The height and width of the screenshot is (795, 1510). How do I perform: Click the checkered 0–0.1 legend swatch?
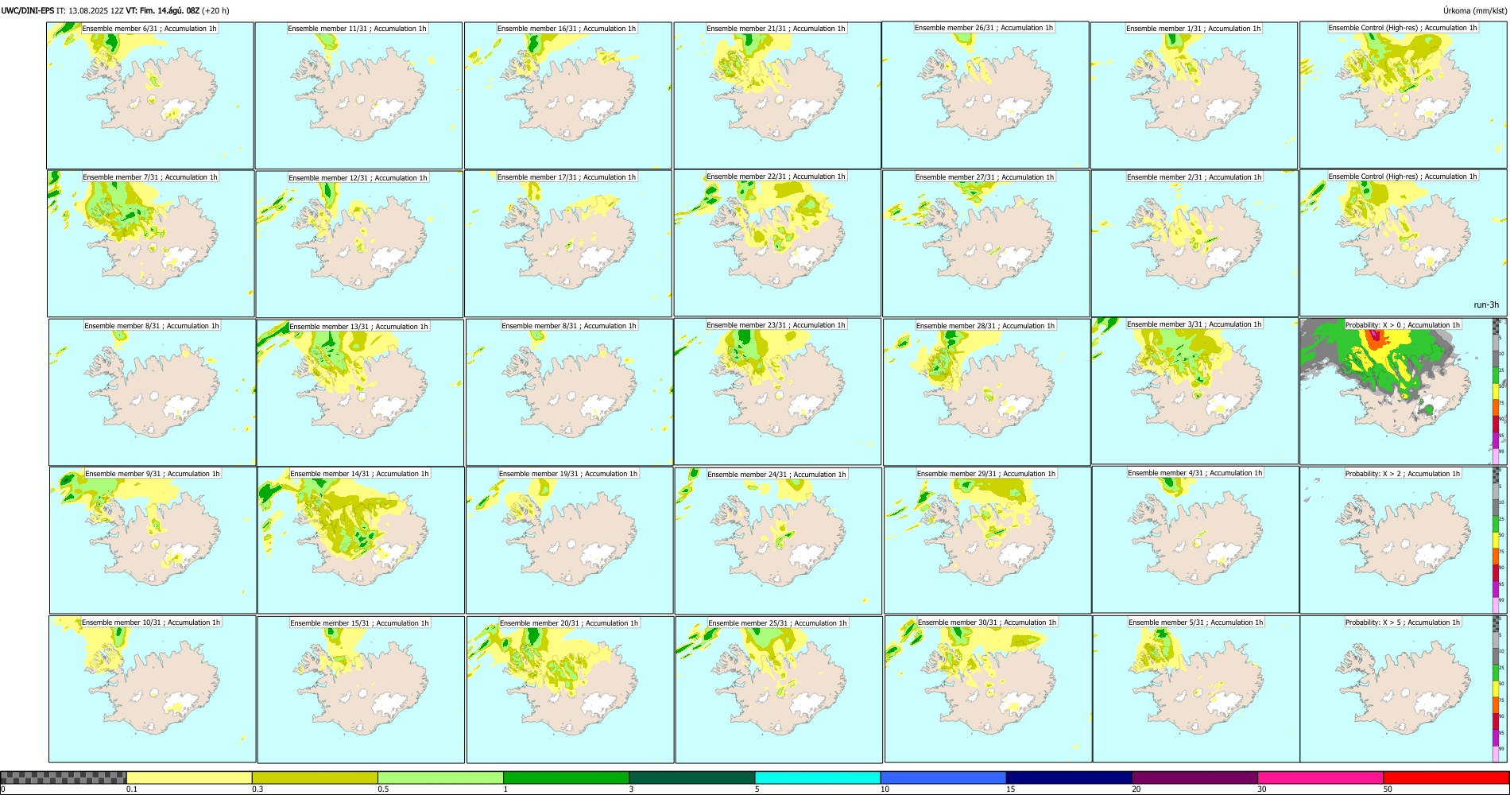point(64,778)
